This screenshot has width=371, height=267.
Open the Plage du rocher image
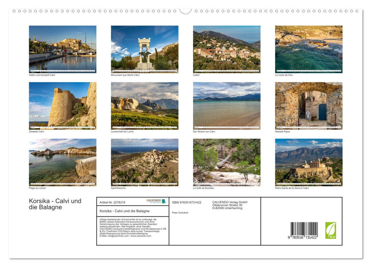click(x=63, y=162)
